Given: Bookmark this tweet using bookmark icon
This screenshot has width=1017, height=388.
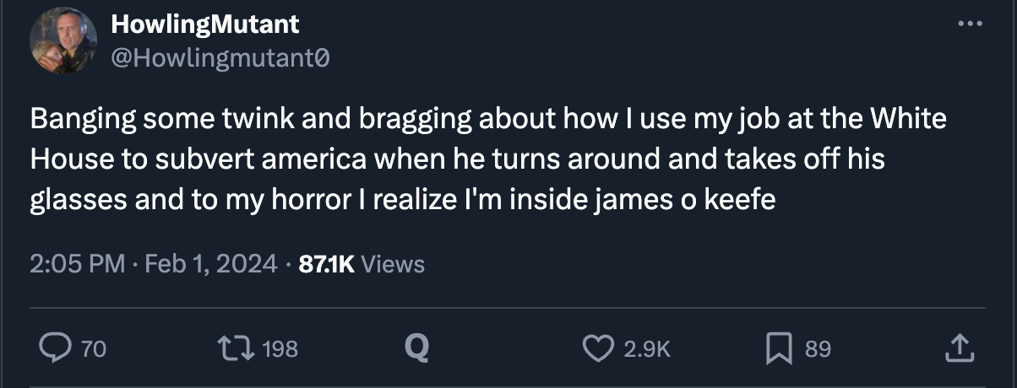Looking at the screenshot, I should coord(777,348).
